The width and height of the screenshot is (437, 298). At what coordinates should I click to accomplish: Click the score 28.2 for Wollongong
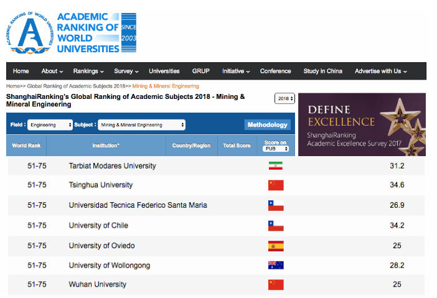pos(397,266)
